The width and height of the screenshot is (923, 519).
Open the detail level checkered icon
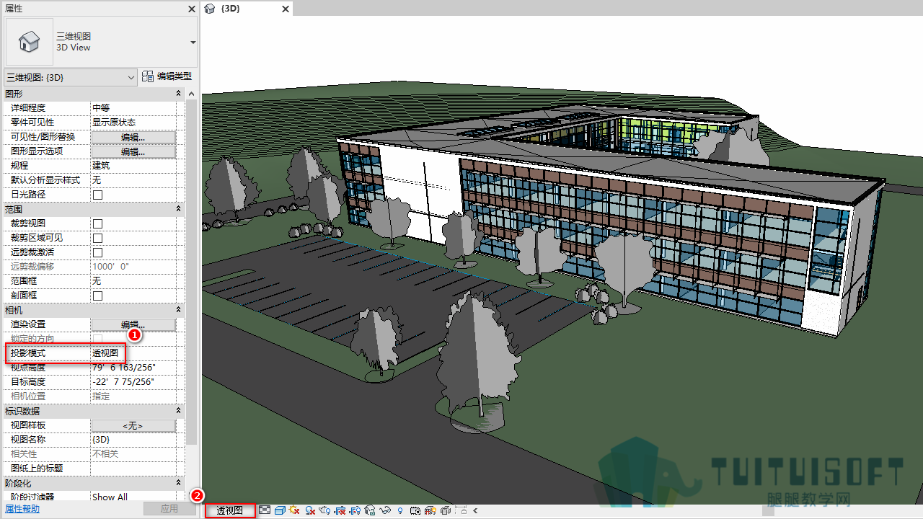pos(265,510)
